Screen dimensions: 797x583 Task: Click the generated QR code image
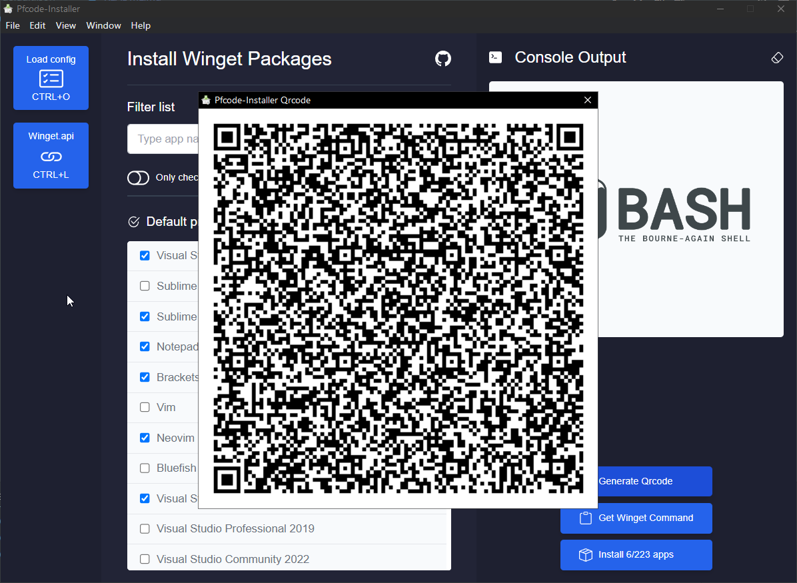click(x=398, y=308)
